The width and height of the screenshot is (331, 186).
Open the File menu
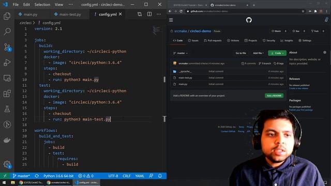click(16, 5)
